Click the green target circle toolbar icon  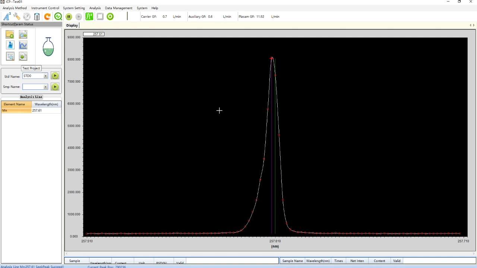pos(110,16)
